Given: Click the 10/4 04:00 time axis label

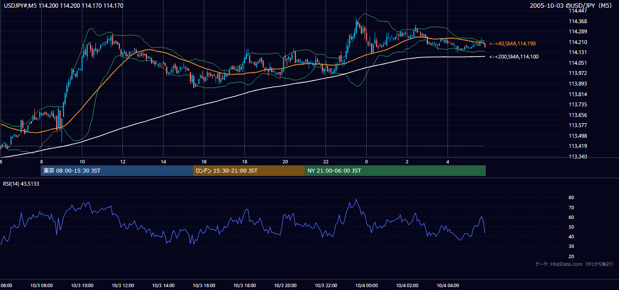Looking at the screenshot, I should pos(448,286).
